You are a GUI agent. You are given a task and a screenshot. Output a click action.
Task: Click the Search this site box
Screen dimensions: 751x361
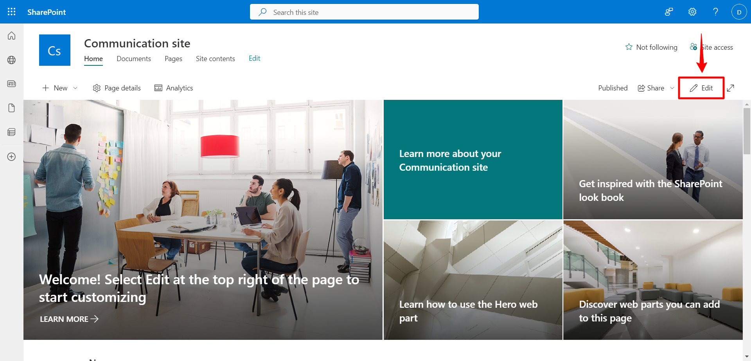[364, 12]
